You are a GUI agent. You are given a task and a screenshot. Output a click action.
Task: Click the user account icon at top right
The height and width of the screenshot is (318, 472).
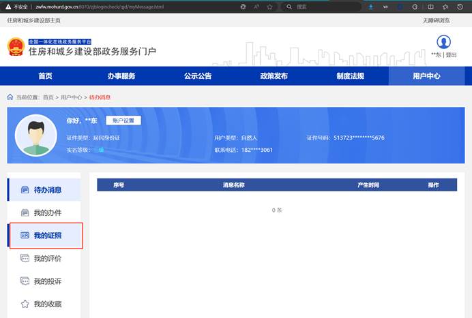tap(443, 42)
